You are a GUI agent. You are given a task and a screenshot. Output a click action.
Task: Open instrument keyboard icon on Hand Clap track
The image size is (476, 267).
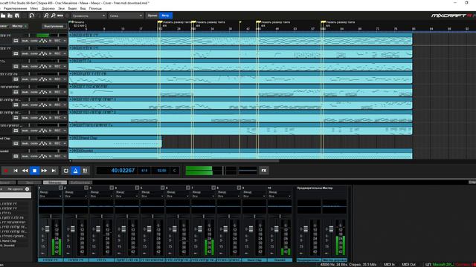(16, 143)
